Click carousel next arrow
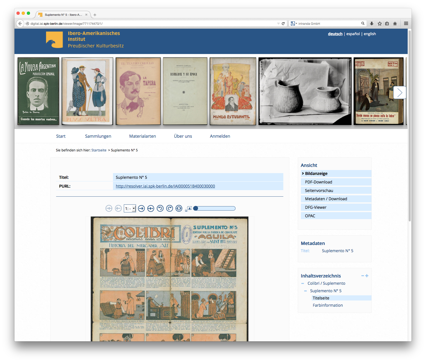Image resolution: width=426 pixels, height=362 pixels. (400, 93)
